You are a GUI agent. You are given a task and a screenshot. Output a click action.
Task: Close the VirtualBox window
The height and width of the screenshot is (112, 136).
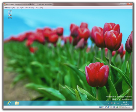(129, 4)
